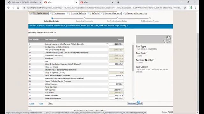Edit Business Income or Sales/Turnover amount
Viewport: 204px width, 114px height.
[116, 44]
